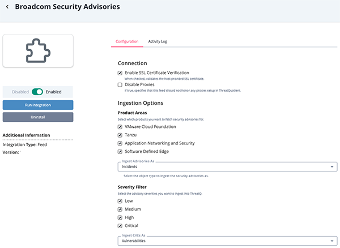The image size is (340, 248).
Task: Click the Connection section heading
Action: pyautogui.click(x=132, y=63)
